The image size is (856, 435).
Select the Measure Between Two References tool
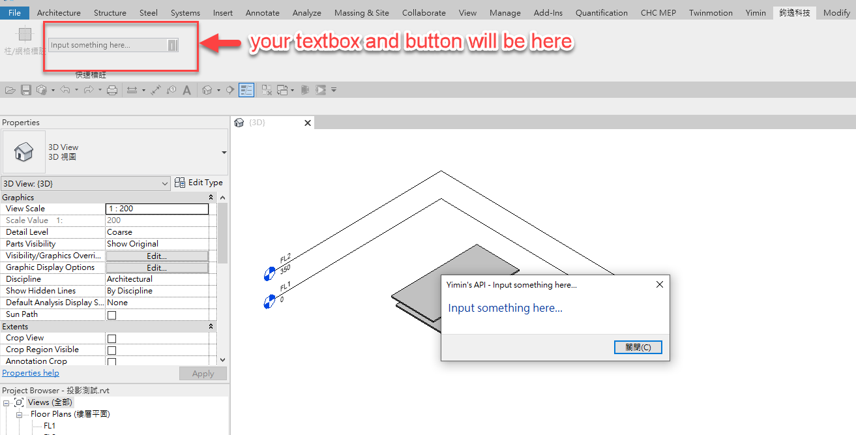tap(132, 90)
